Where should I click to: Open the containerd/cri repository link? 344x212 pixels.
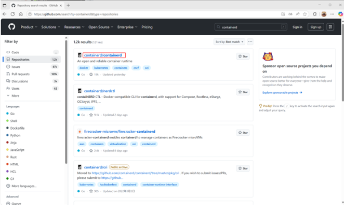(x=96, y=167)
